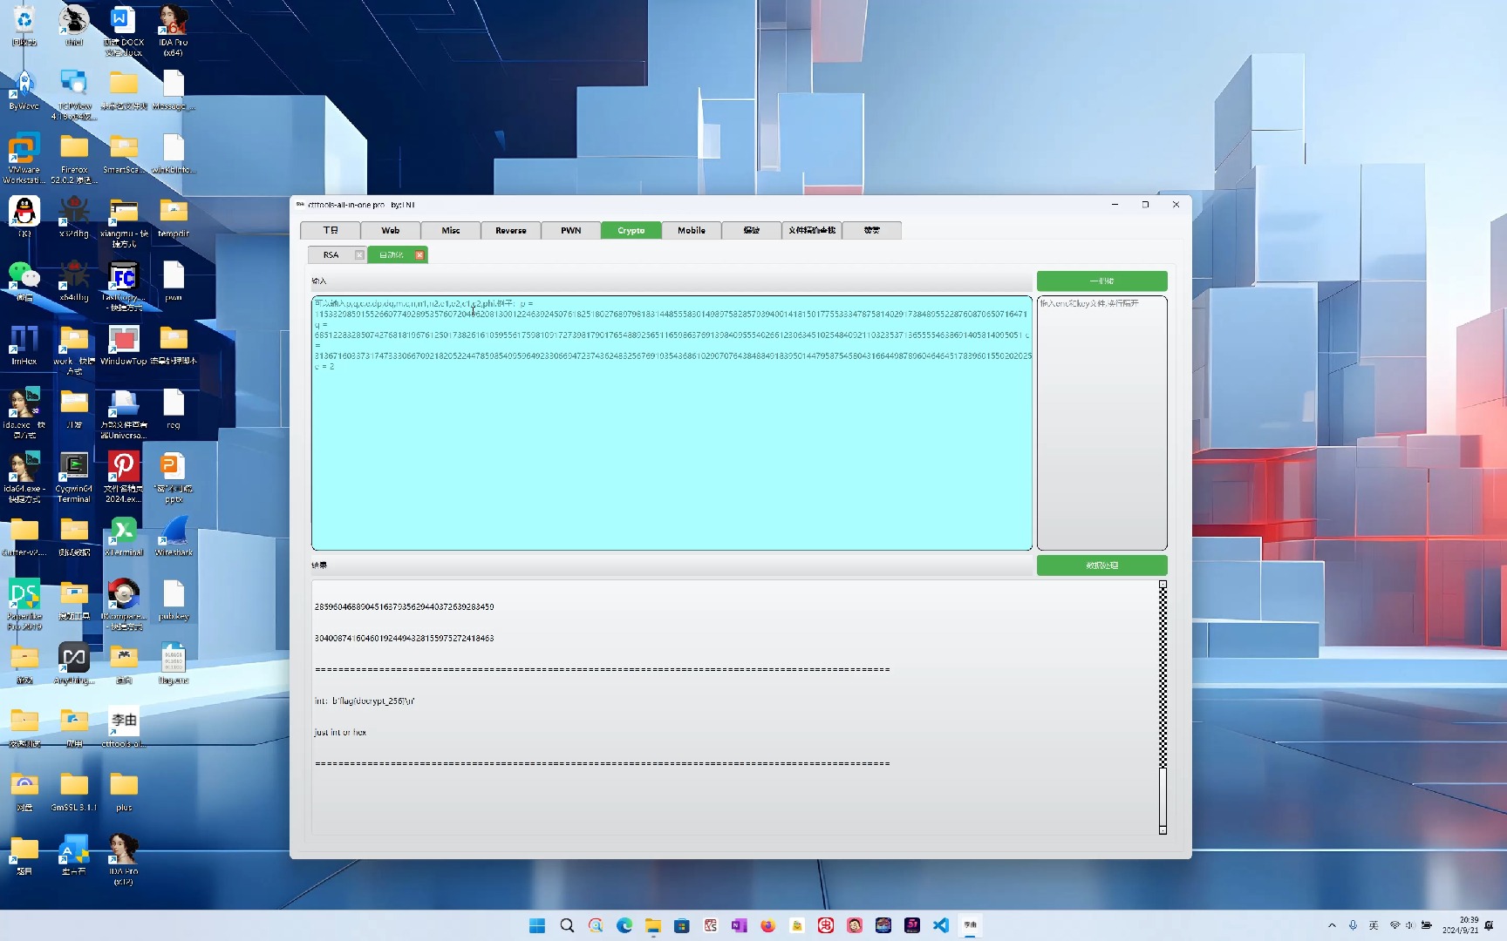Open the QQ penguin desktop icon
This screenshot has width=1507, height=941.
pyautogui.click(x=24, y=217)
